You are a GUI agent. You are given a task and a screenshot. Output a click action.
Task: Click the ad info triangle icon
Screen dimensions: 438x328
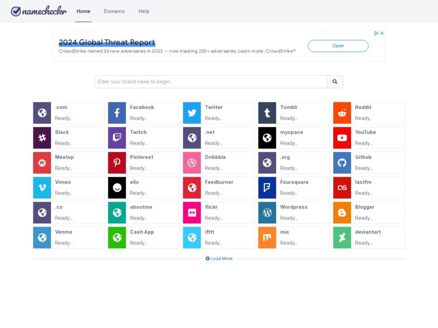pos(376,33)
